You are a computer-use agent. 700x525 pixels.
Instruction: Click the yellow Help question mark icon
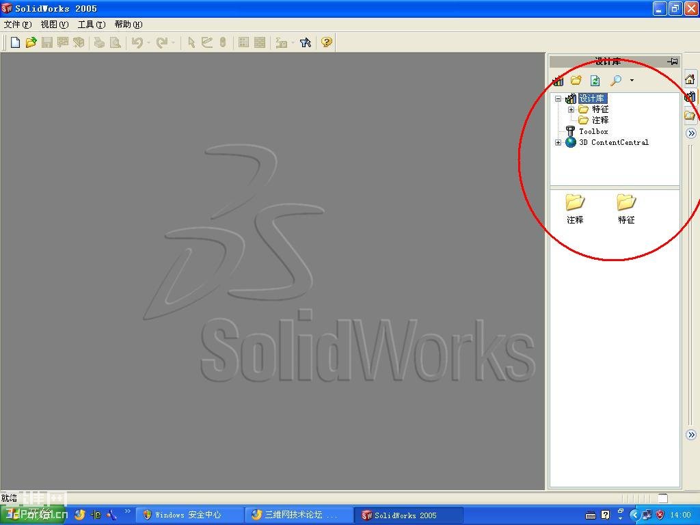coord(327,42)
